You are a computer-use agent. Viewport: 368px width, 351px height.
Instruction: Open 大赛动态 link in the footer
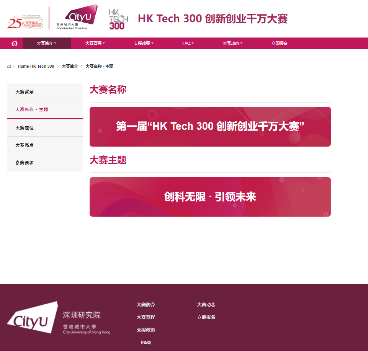coord(206,305)
